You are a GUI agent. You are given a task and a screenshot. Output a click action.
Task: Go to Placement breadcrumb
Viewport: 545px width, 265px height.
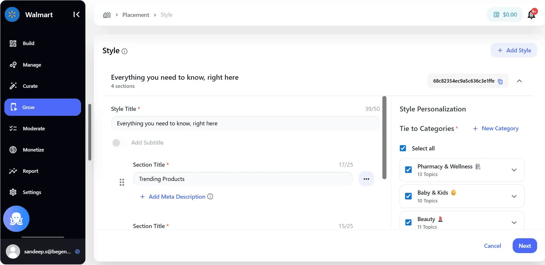[x=136, y=15]
